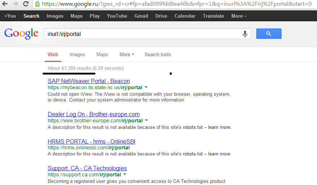Open Maps in the black navigation bar
Screen dimensions: 317x185
76,16
